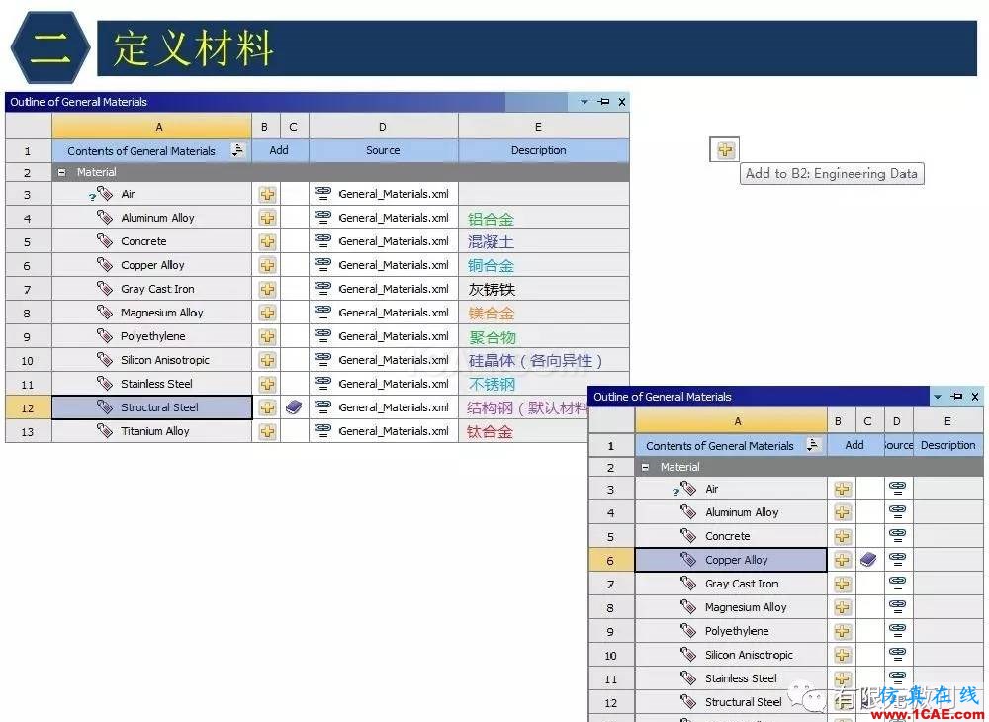Add Gray Cast Iron in left panel
This screenshot has width=989, height=722.
tap(267, 290)
